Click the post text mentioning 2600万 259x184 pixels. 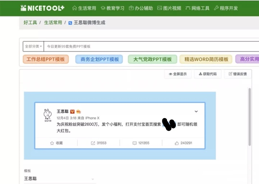click(x=127, y=127)
